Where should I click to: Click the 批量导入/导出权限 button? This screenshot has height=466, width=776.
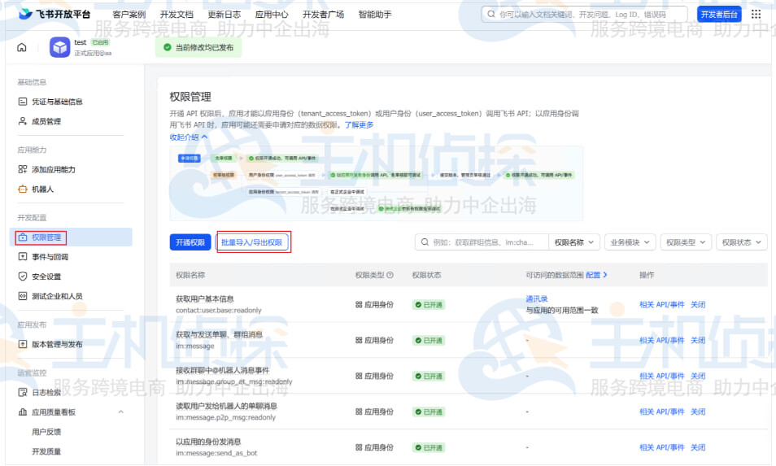[252, 242]
